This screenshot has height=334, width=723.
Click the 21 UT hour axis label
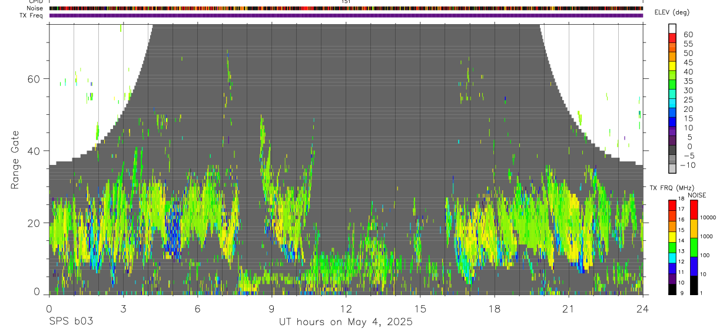pyautogui.click(x=568, y=309)
